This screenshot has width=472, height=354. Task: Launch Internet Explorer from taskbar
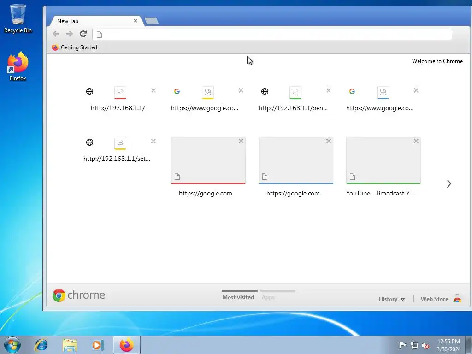click(x=41, y=345)
